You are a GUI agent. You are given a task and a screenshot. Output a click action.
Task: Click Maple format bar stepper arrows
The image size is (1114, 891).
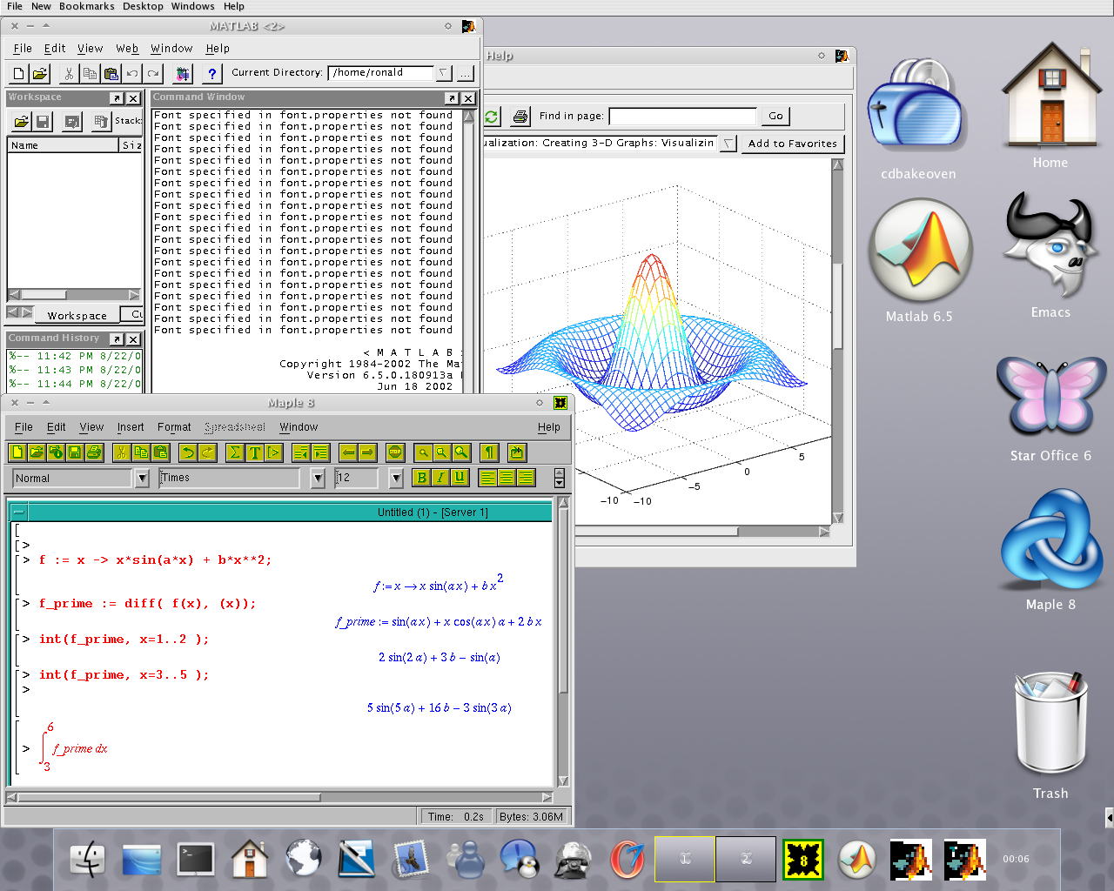(560, 478)
